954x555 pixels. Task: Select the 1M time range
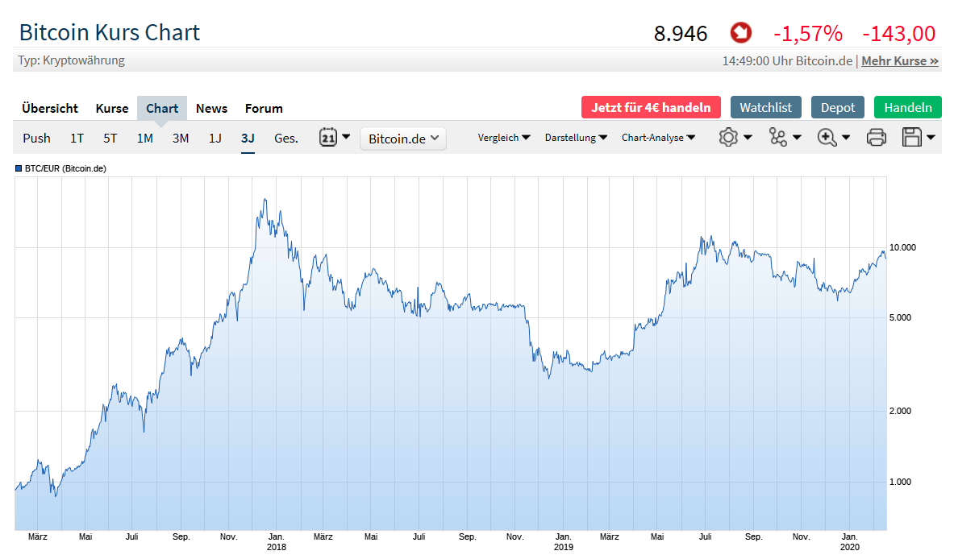[x=145, y=138]
